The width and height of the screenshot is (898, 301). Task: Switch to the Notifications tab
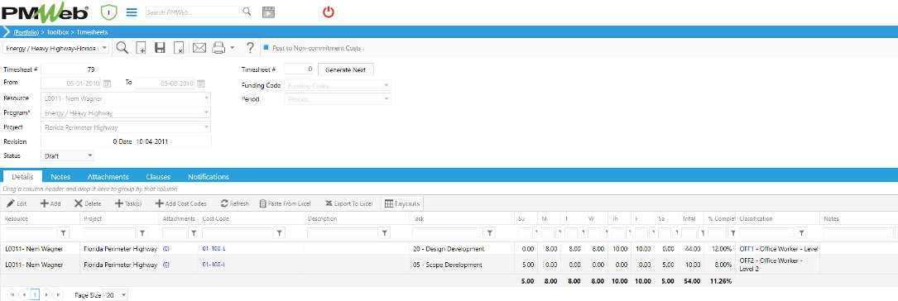209,177
